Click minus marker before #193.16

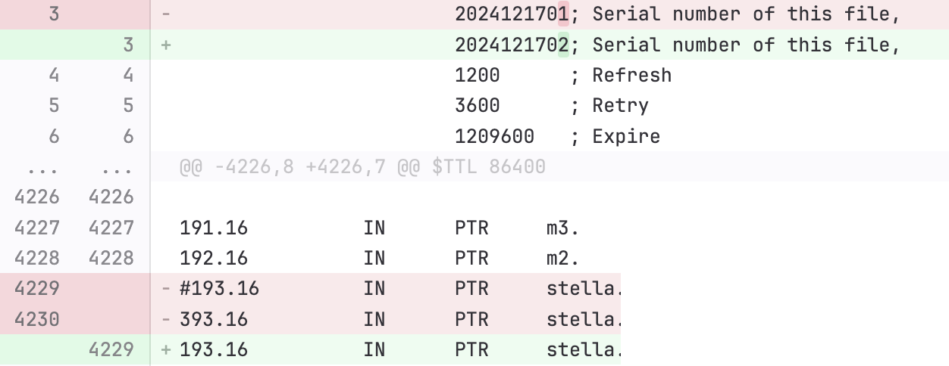click(x=166, y=289)
